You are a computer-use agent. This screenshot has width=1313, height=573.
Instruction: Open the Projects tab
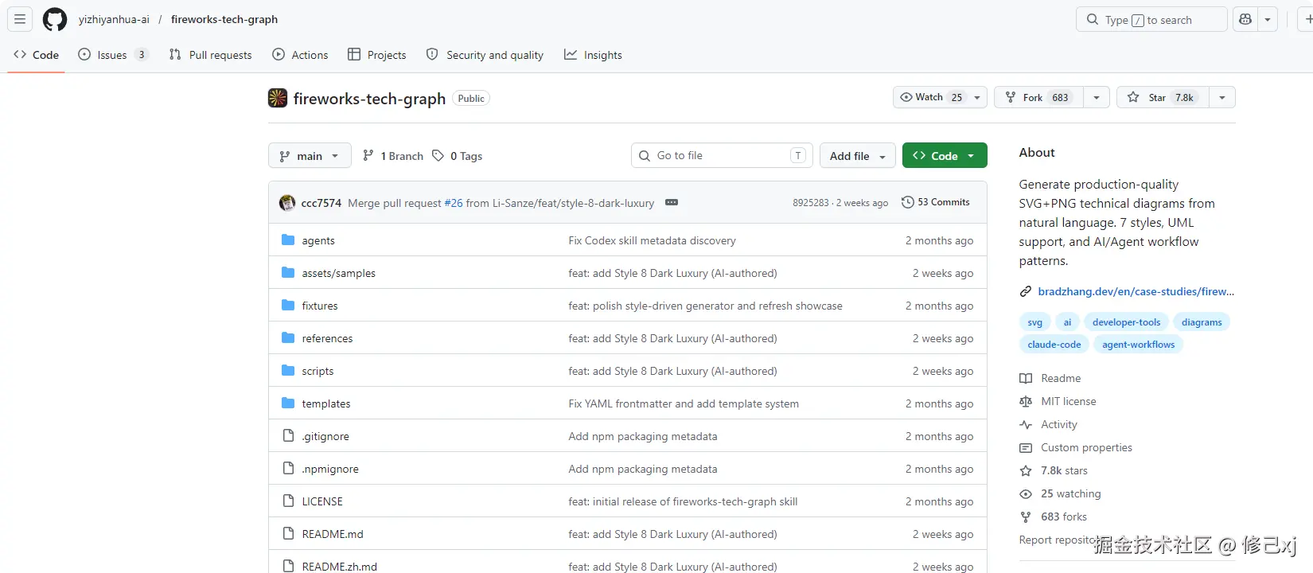click(377, 55)
